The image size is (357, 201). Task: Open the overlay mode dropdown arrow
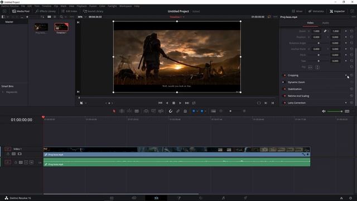(86, 103)
